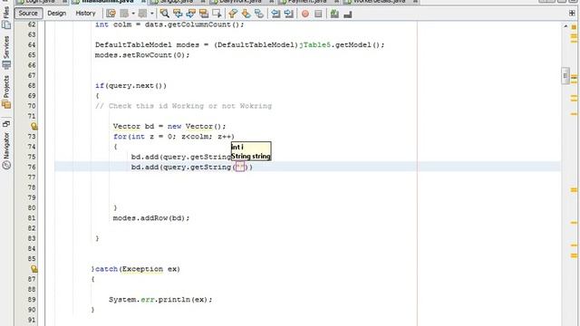This screenshot has height=326, width=580.
Task: Place cursor inside quotes on line 76
Action: point(240,167)
